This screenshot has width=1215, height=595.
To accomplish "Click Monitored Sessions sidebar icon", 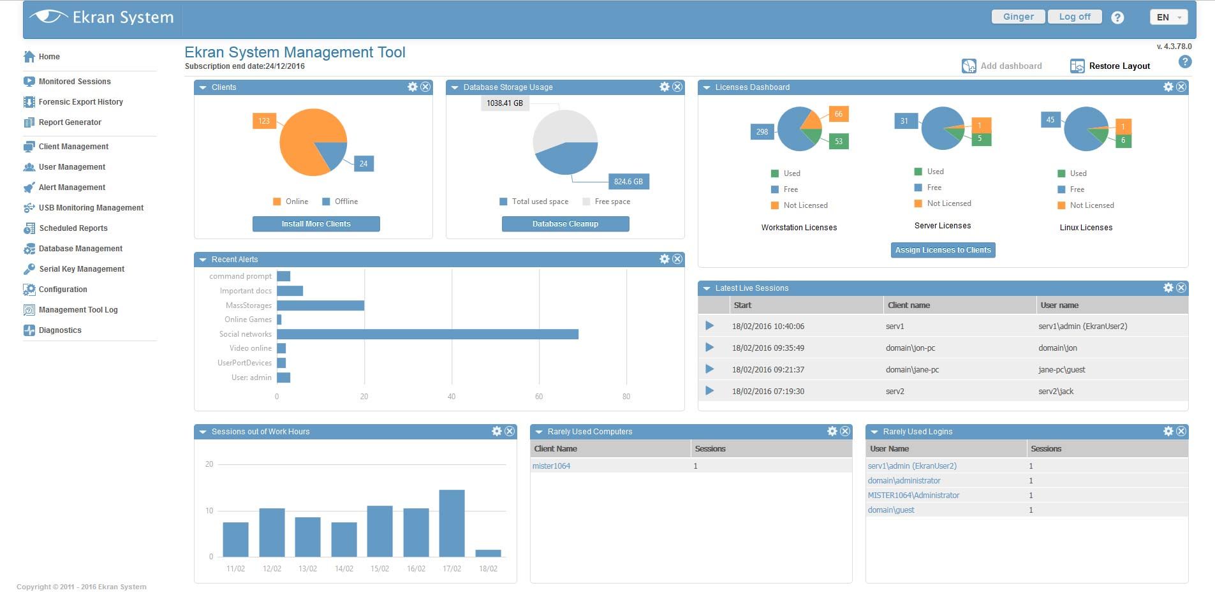I will (29, 82).
